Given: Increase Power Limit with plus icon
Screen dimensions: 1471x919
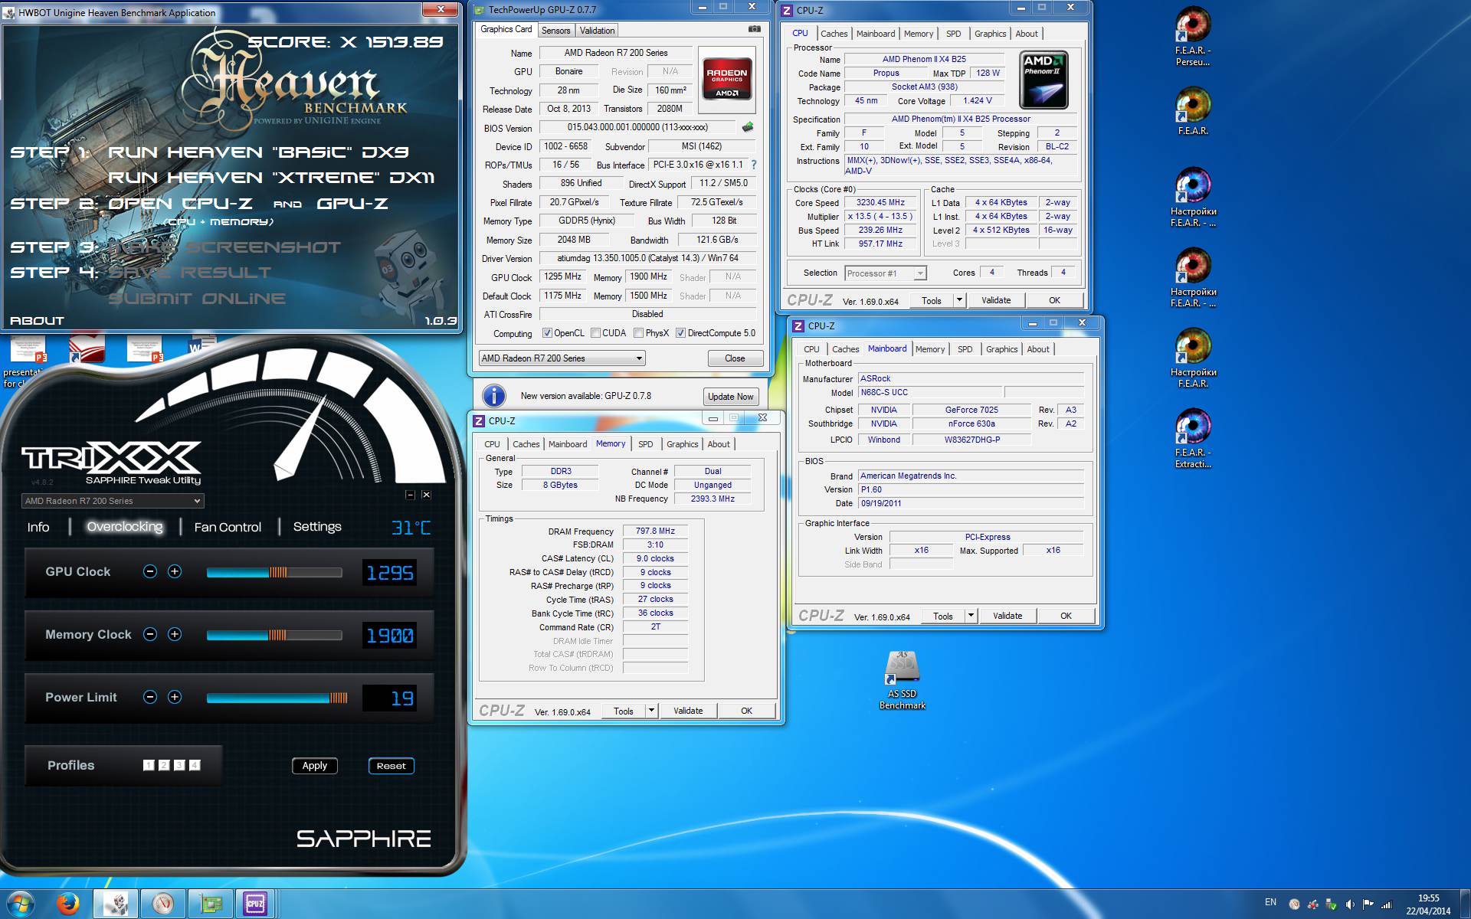Looking at the screenshot, I should pos(175,697).
